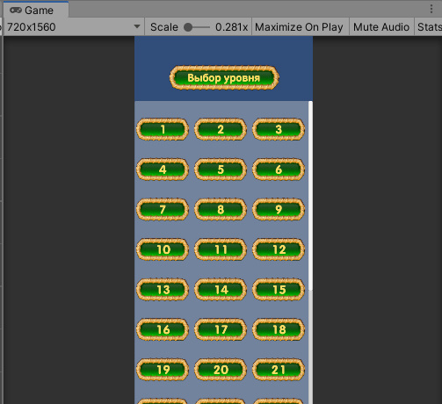The image size is (442, 404).
Task: Toggle Mute Audio
Action: click(381, 27)
